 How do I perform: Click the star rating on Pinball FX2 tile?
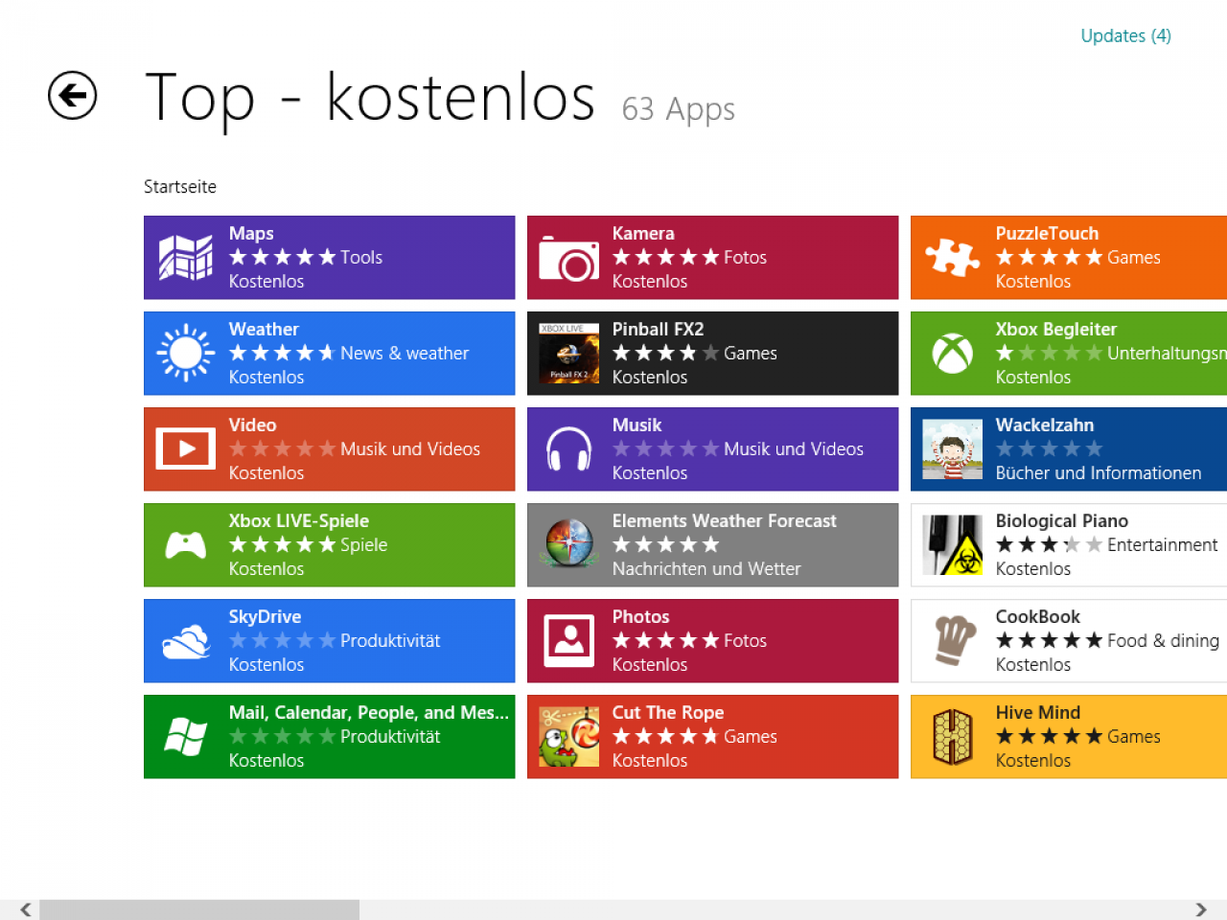pyautogui.click(x=665, y=353)
